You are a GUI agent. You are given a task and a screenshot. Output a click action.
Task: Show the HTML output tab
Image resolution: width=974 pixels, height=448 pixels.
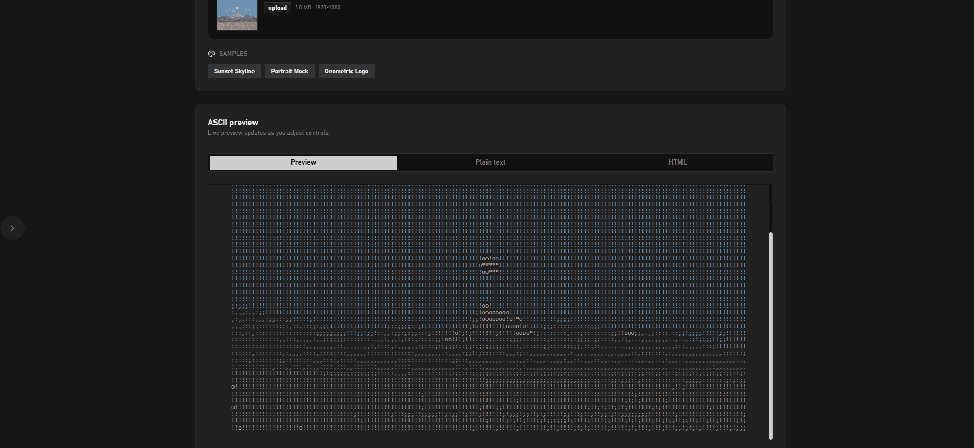tap(677, 162)
